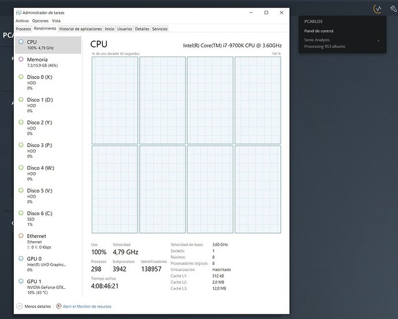Click the Caché L1 512 kB value
This screenshot has width=398, height=319.
[218, 276]
